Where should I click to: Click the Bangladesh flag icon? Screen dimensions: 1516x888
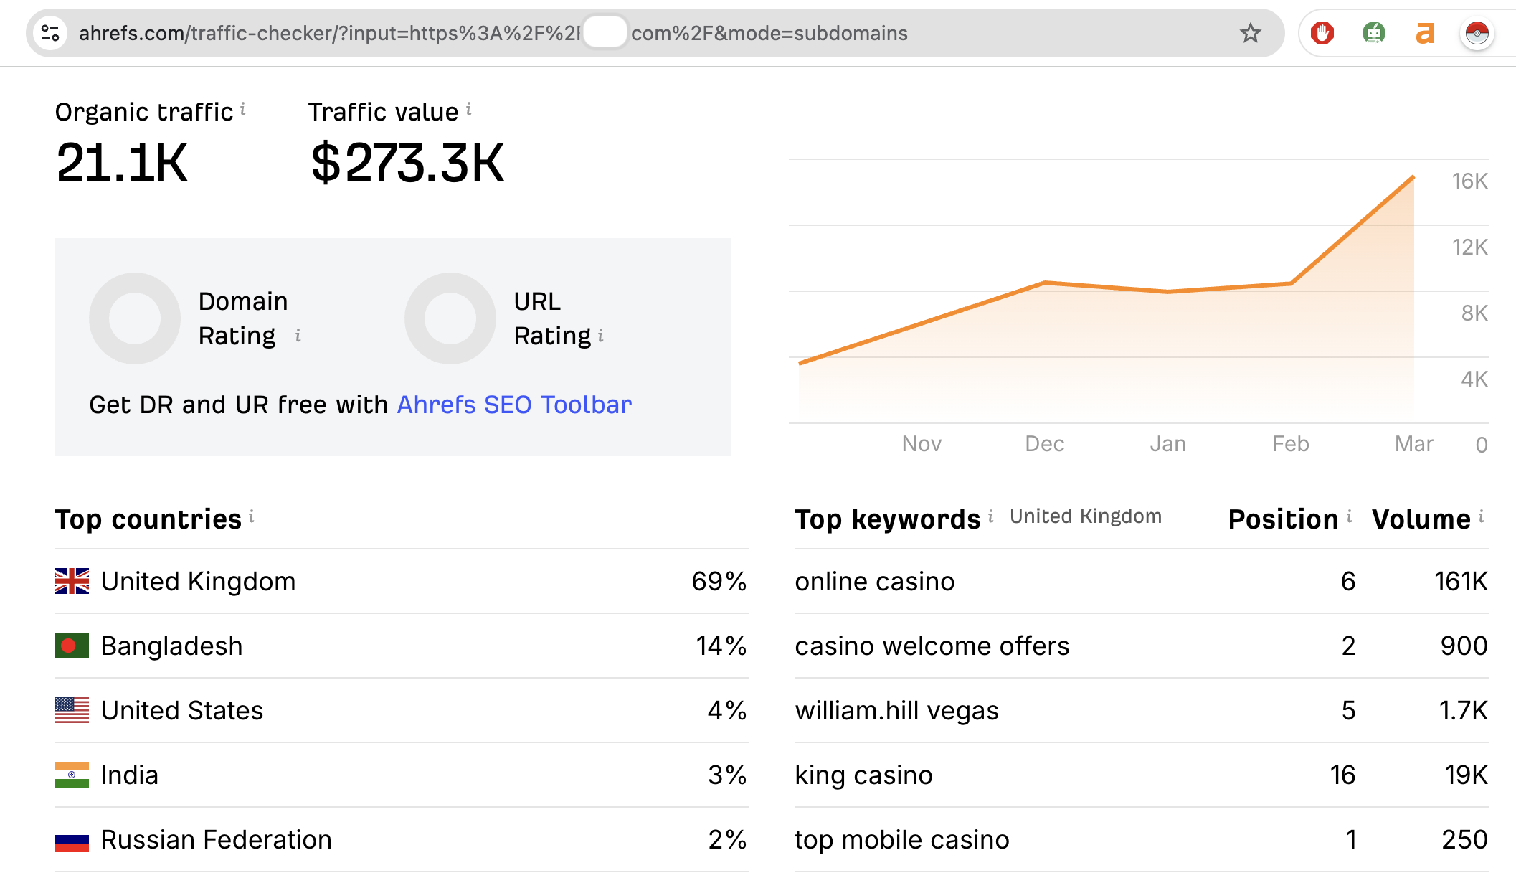tap(72, 646)
